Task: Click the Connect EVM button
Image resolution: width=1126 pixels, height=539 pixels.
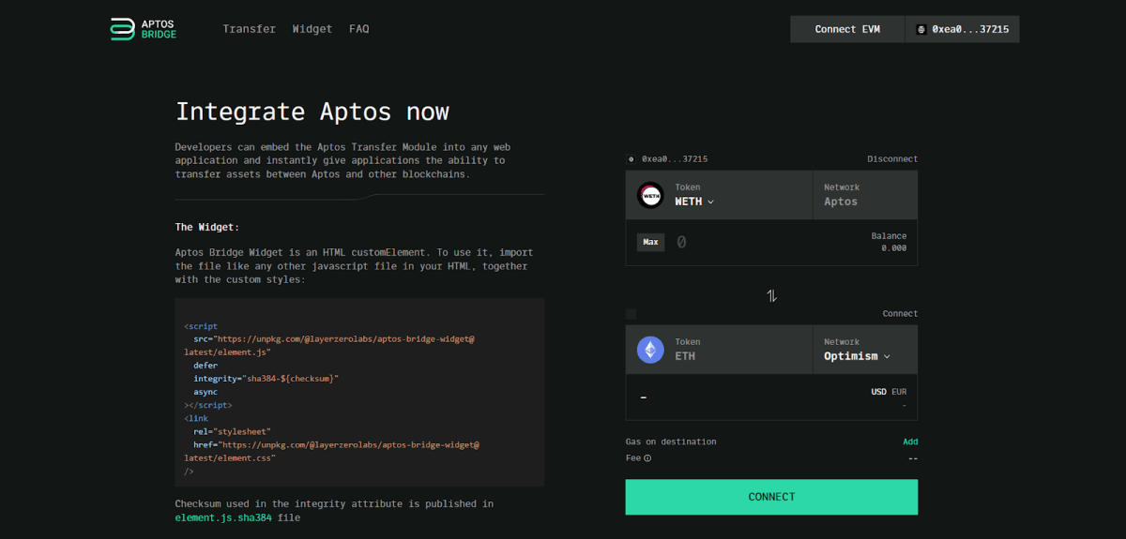Action: [x=847, y=29]
